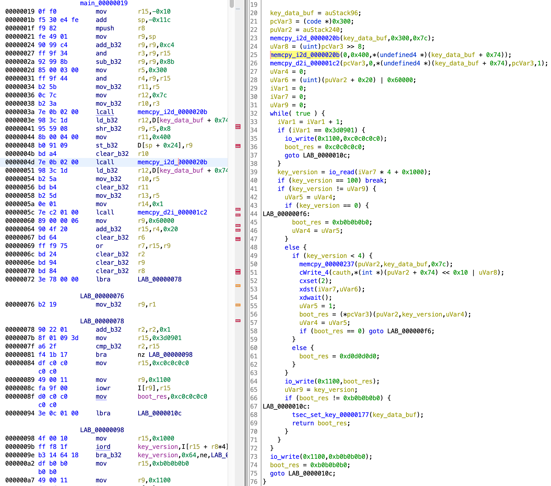The image size is (551, 486).
Task: Click memcpy_d2i_000001c2 lcall target in listing
Action: 172,212
